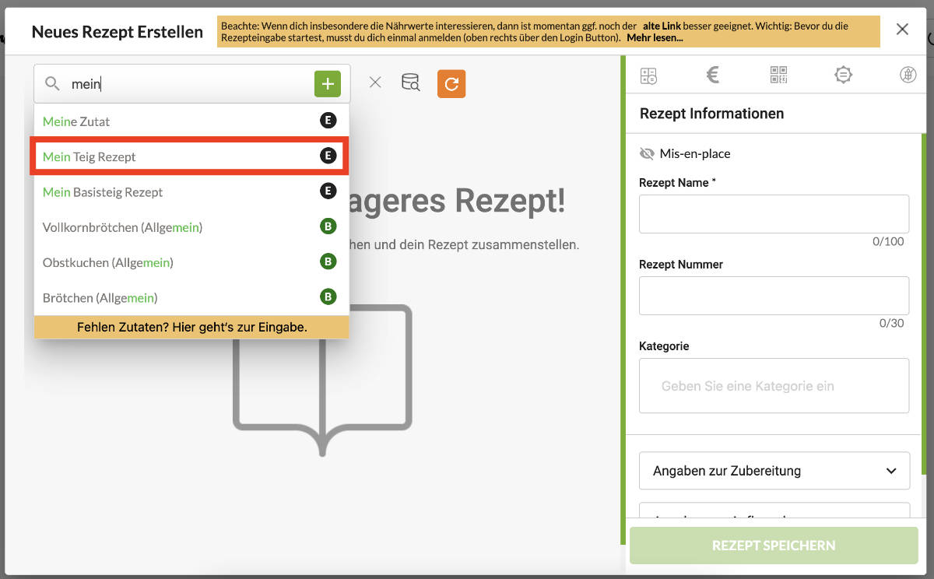This screenshot has height=579, width=934.
Task: Expand the Angaben zur Zubereitung dropdown
Action: pyautogui.click(x=774, y=471)
